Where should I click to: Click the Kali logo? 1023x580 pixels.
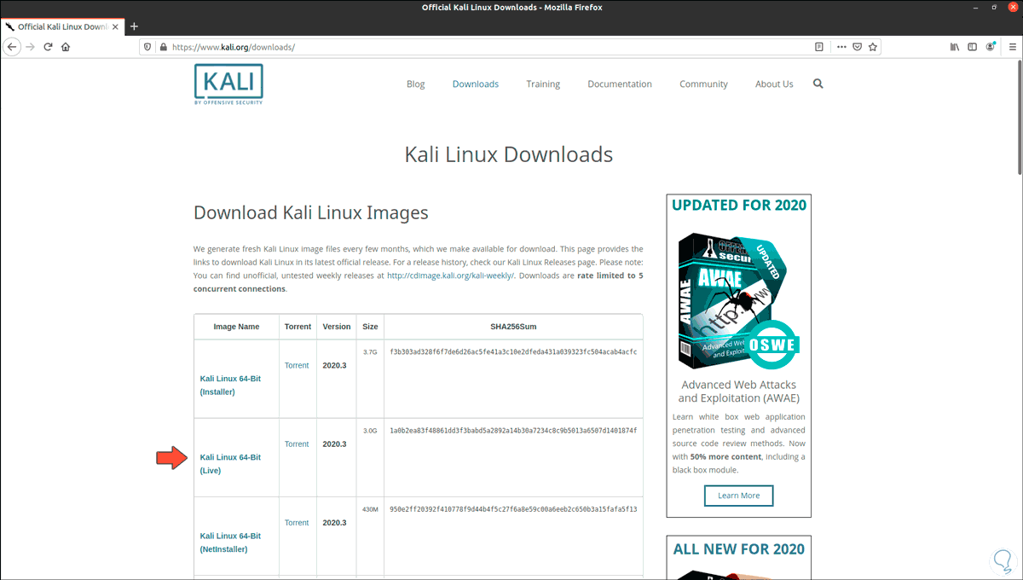(x=228, y=84)
